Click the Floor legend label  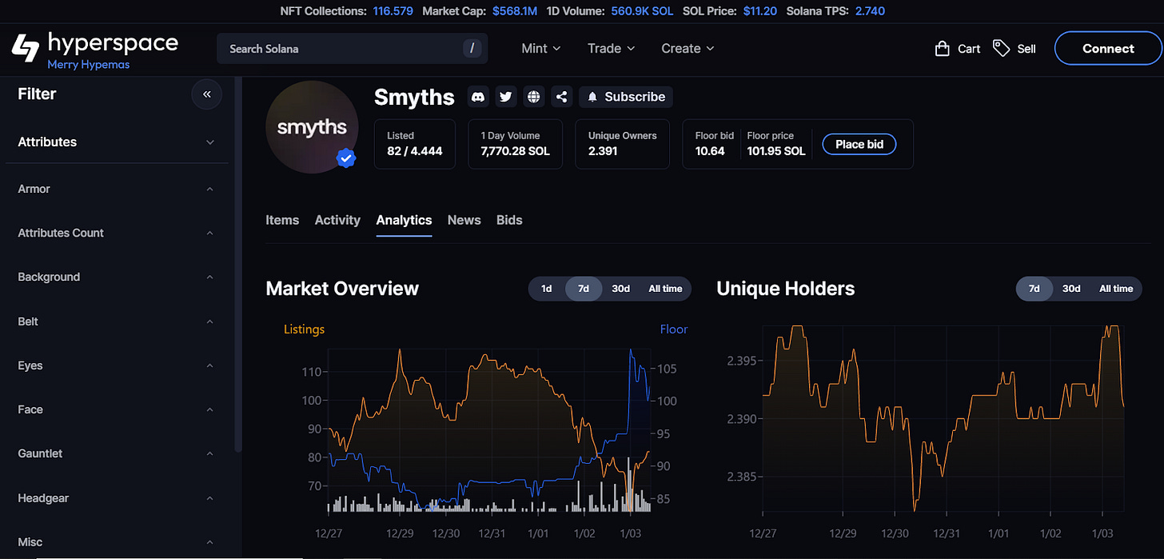tap(674, 329)
